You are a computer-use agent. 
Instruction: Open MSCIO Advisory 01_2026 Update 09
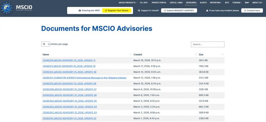(x=69, y=72)
